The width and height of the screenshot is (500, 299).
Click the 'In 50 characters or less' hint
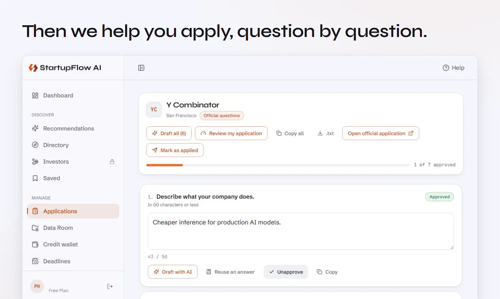click(x=173, y=205)
